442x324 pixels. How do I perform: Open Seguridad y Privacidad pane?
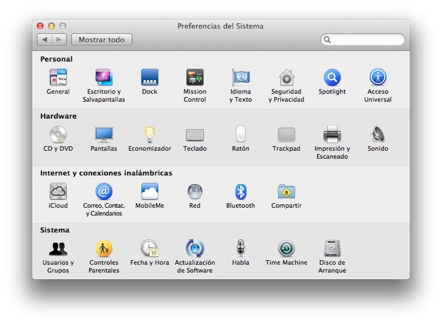pyautogui.click(x=286, y=77)
